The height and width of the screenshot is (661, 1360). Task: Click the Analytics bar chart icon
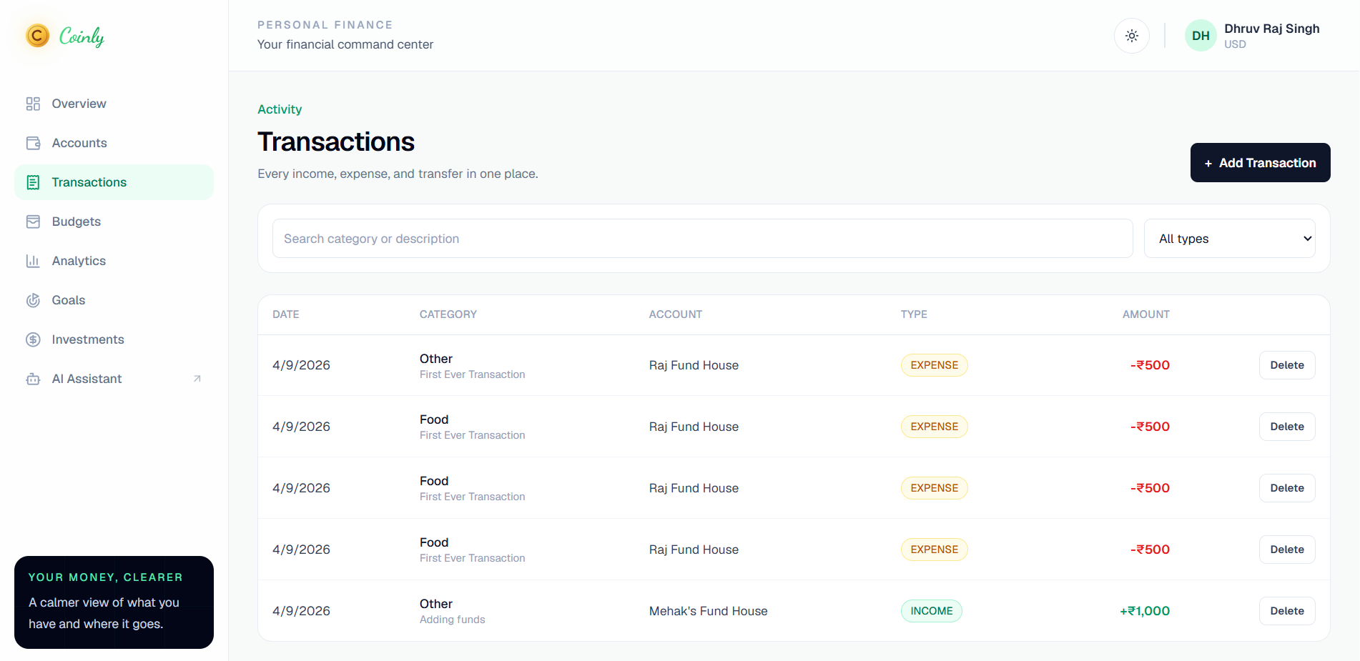pos(33,261)
